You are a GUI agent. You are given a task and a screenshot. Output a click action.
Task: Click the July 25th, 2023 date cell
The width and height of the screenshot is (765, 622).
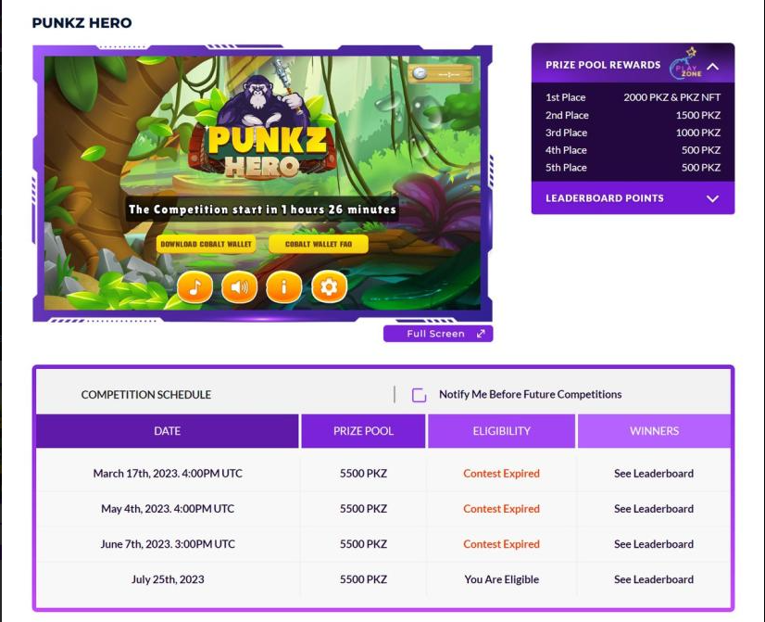(168, 579)
